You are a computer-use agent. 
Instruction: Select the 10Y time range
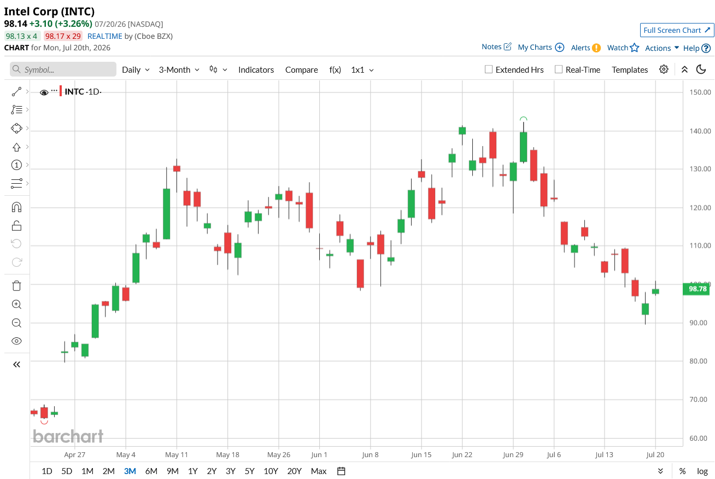[x=271, y=471]
